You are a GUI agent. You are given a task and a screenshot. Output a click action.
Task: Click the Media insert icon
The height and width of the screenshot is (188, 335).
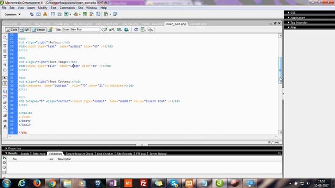click(75, 14)
